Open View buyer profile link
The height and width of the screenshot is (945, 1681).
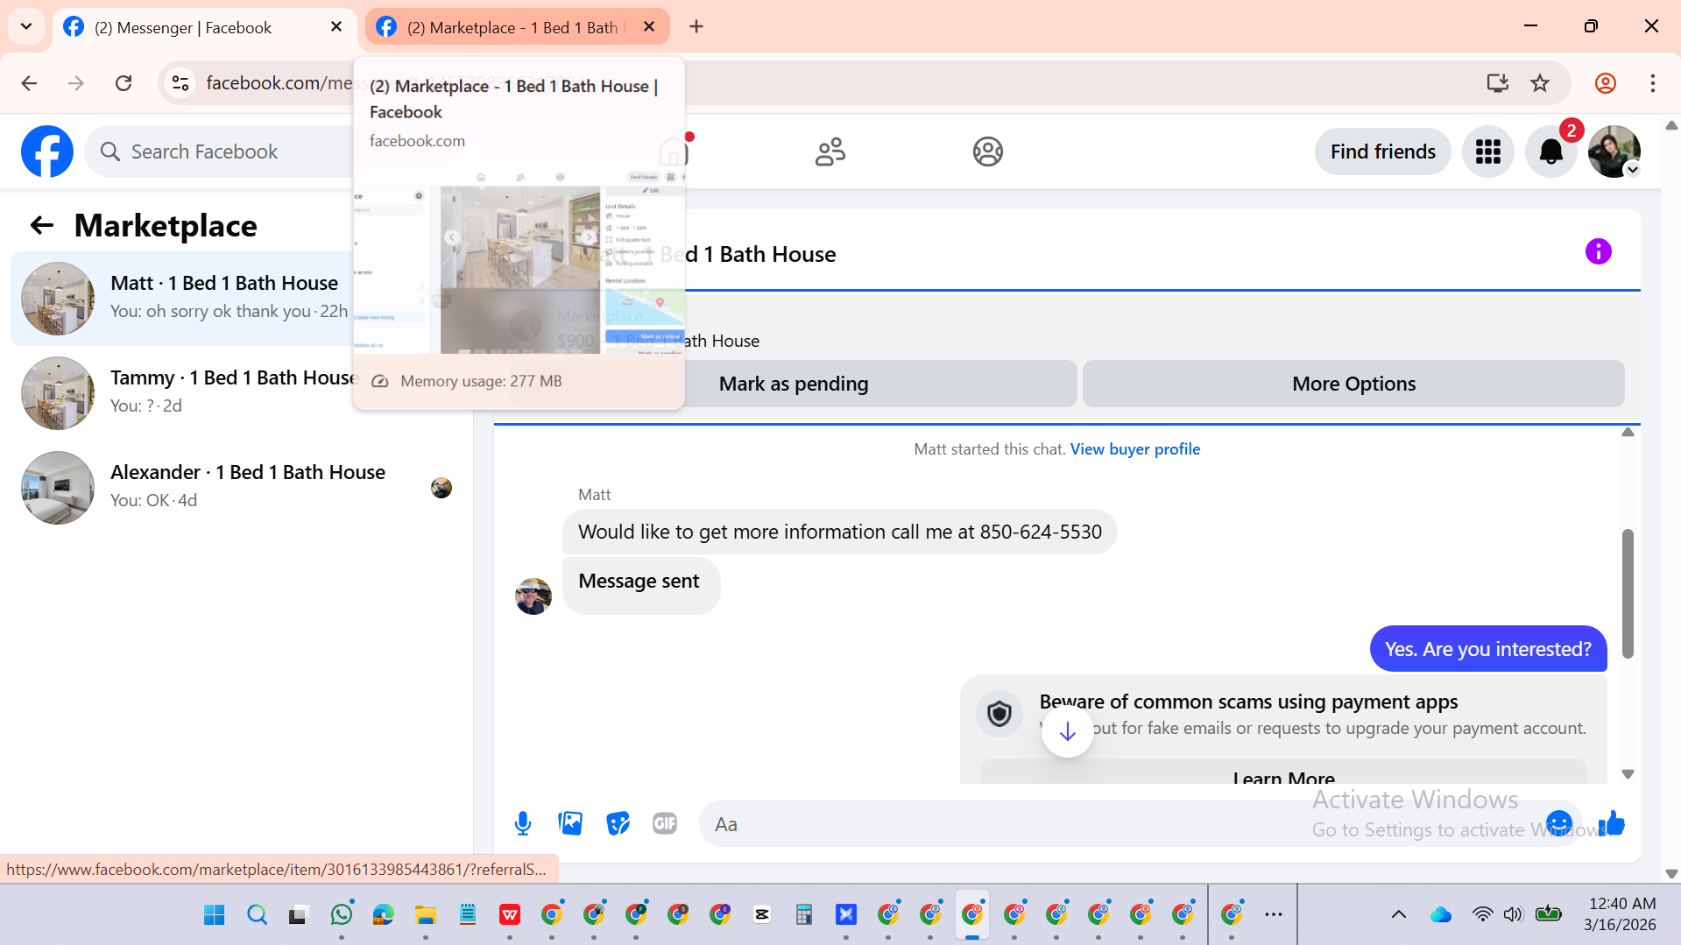1134,449
